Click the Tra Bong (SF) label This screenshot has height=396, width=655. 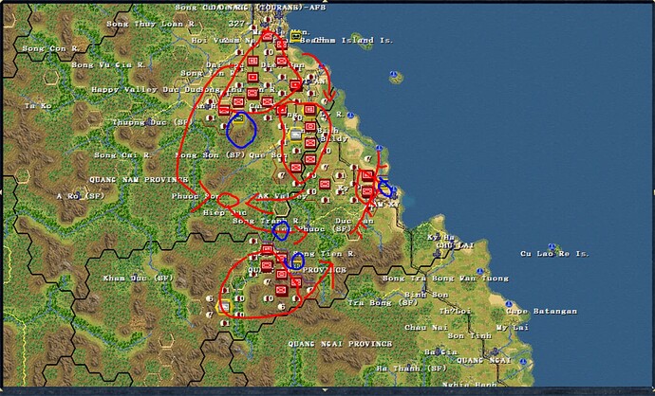pos(384,302)
